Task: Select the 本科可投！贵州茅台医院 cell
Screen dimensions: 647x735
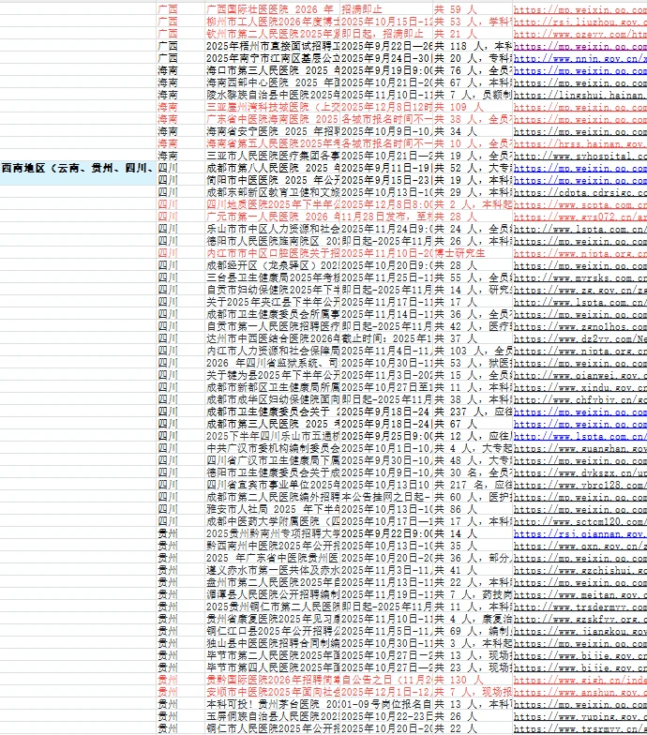Action: [x=273, y=704]
